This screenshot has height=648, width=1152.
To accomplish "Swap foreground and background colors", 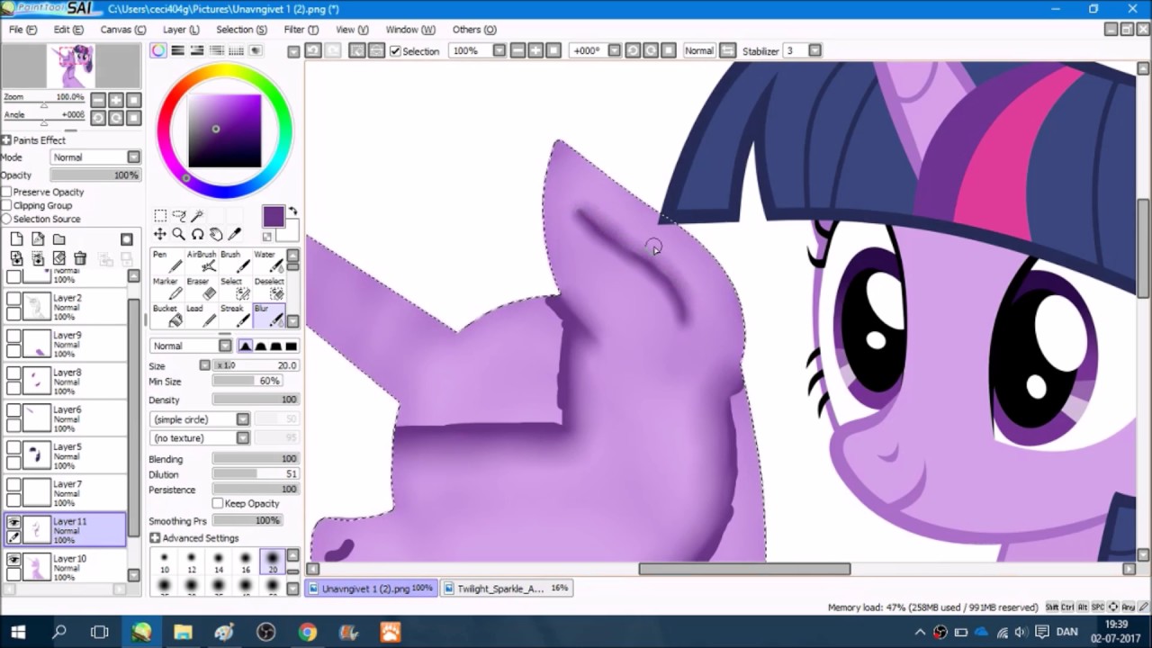I will (292, 211).
